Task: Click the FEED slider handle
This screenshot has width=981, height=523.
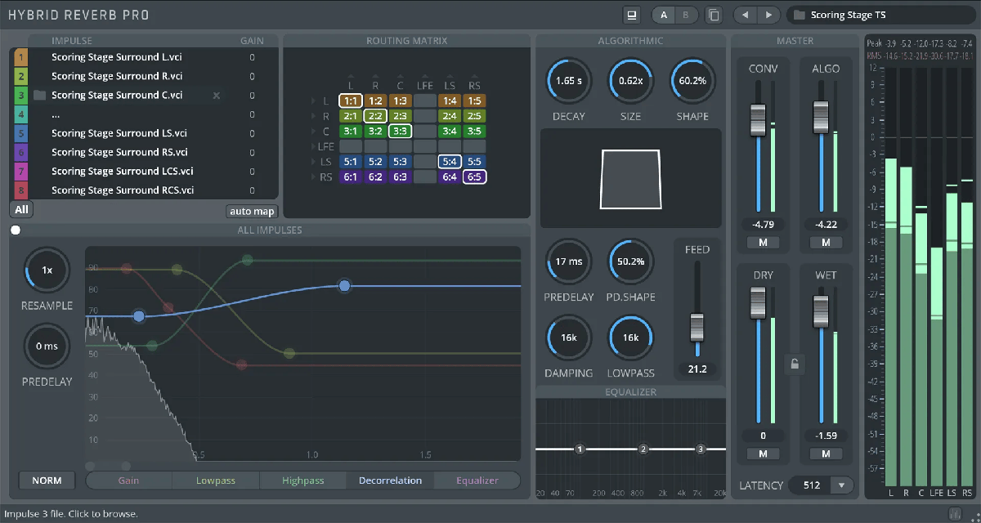Action: pyautogui.click(x=697, y=326)
